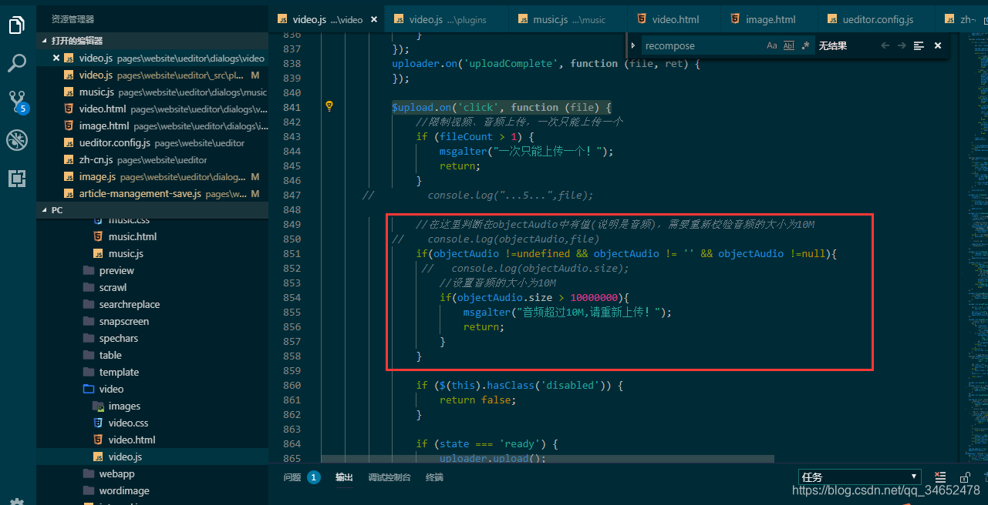Toggle Match Whole Word in find widget
Image resolution: width=988 pixels, height=505 pixels.
[x=789, y=45]
